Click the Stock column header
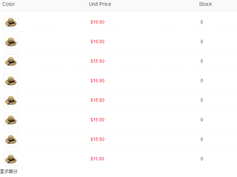This screenshot has height=177, width=237. (x=205, y=4)
